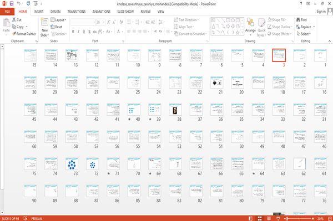The image size is (333, 221).
Task: Click the Increase List Level icon
Action: pyautogui.click(x=153, y=22)
